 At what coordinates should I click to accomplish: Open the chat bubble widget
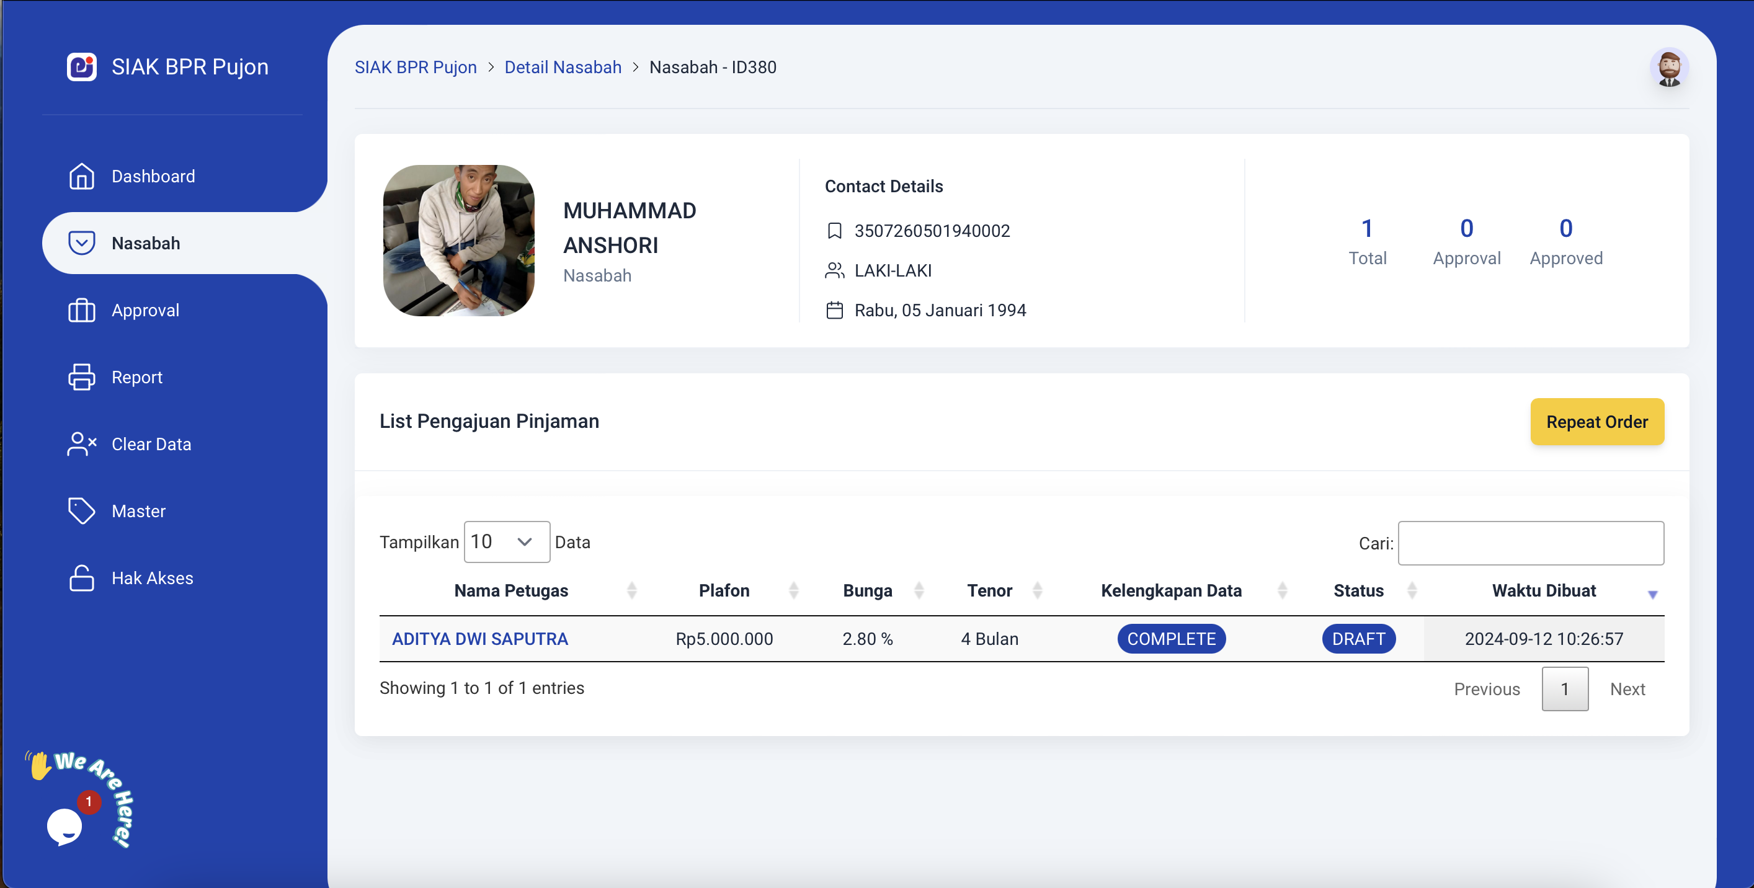click(x=65, y=826)
